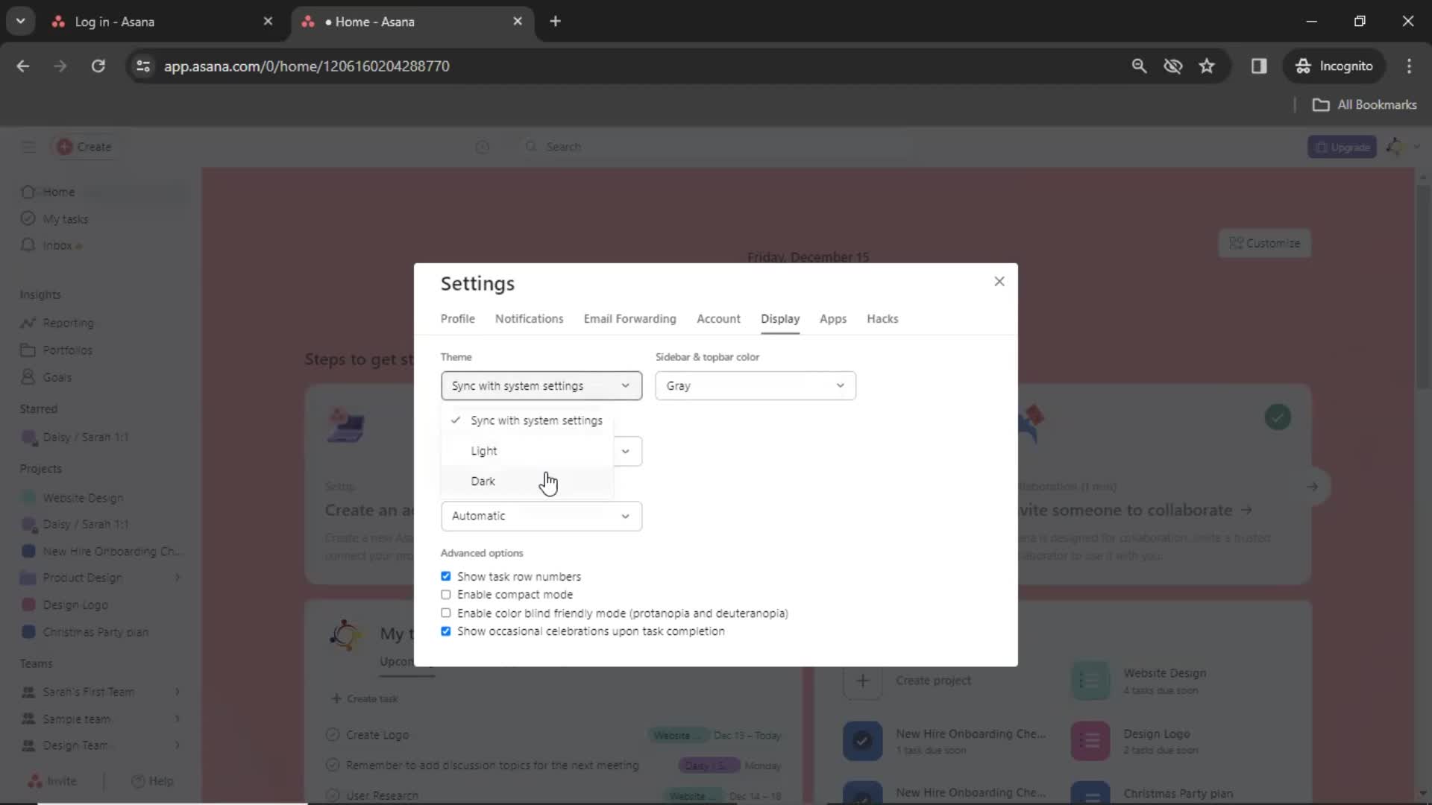Click the Create project plus icon
This screenshot has height=805, width=1432.
click(x=862, y=681)
